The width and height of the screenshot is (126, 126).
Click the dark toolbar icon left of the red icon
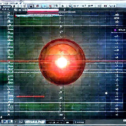coord(31,6)
